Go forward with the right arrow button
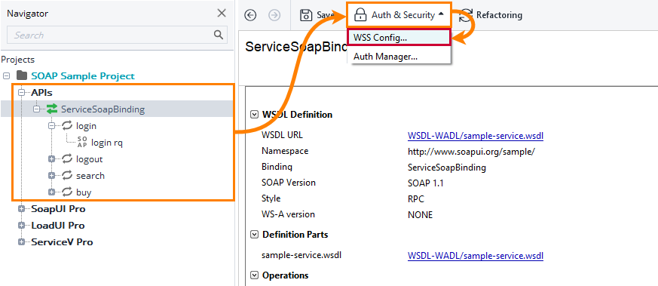 tap(274, 16)
